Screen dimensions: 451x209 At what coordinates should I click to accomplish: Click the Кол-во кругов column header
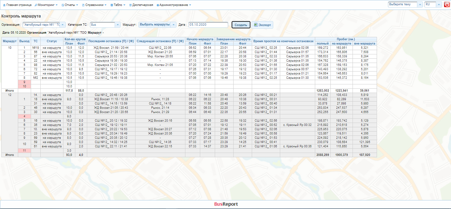(x=75, y=39)
